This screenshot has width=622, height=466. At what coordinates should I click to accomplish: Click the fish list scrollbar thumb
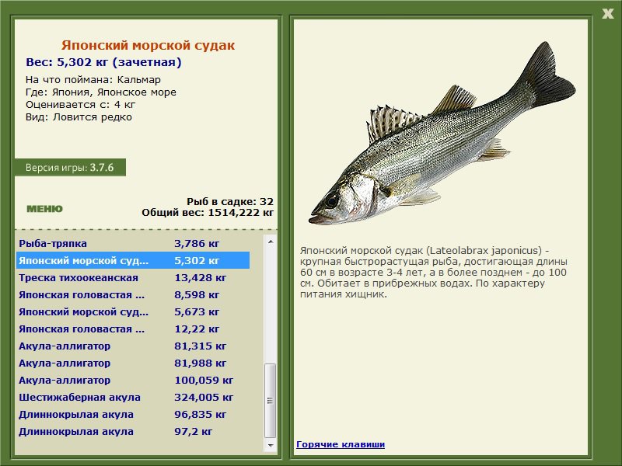pyautogui.click(x=271, y=402)
